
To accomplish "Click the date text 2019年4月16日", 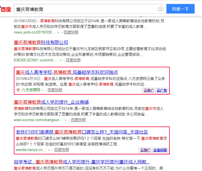I will 28,79.
